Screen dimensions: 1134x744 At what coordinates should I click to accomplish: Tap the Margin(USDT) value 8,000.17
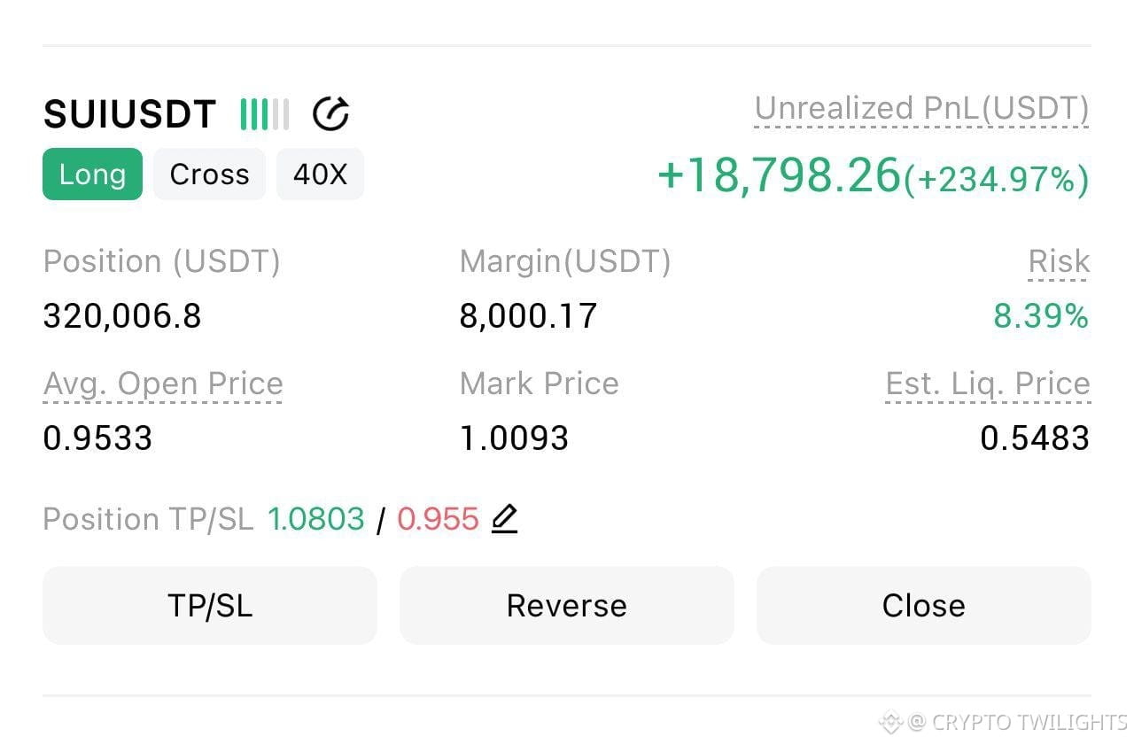coord(528,316)
